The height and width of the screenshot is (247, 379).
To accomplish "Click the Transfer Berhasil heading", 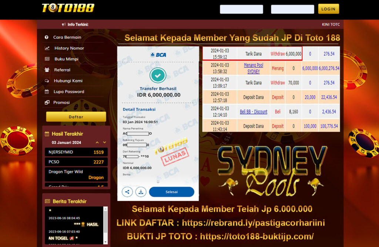I will pyautogui.click(x=158, y=89).
